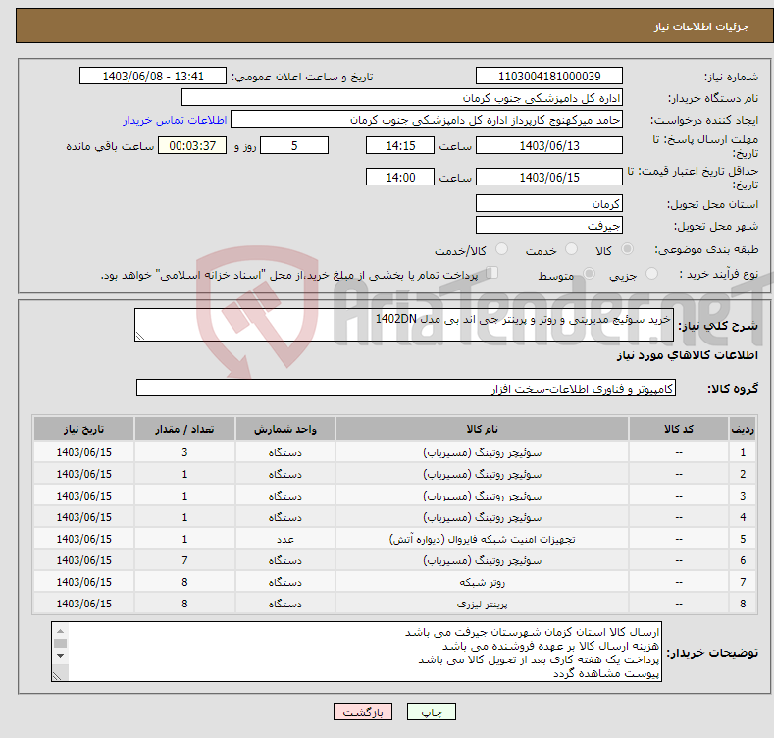Click the deadline time field 14:15
Viewport: 774px width, 738px height.
400,145
